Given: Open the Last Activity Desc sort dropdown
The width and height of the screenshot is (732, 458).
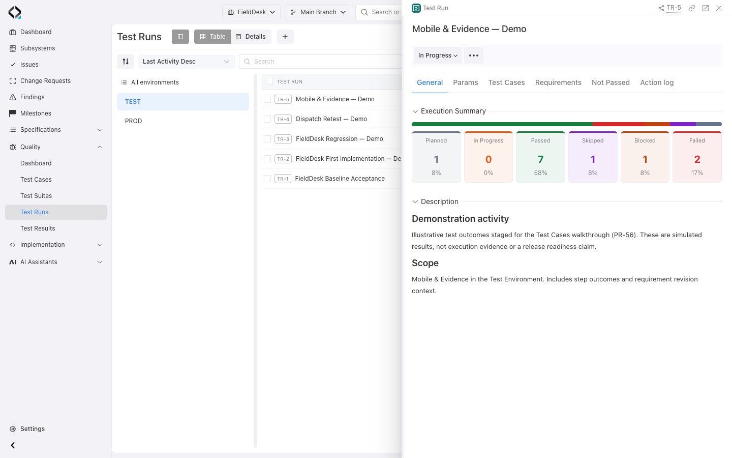Looking at the screenshot, I should (187, 62).
